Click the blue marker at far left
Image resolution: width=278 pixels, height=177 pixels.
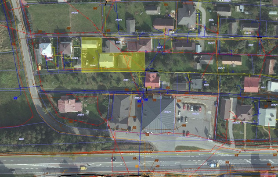pos(15,98)
